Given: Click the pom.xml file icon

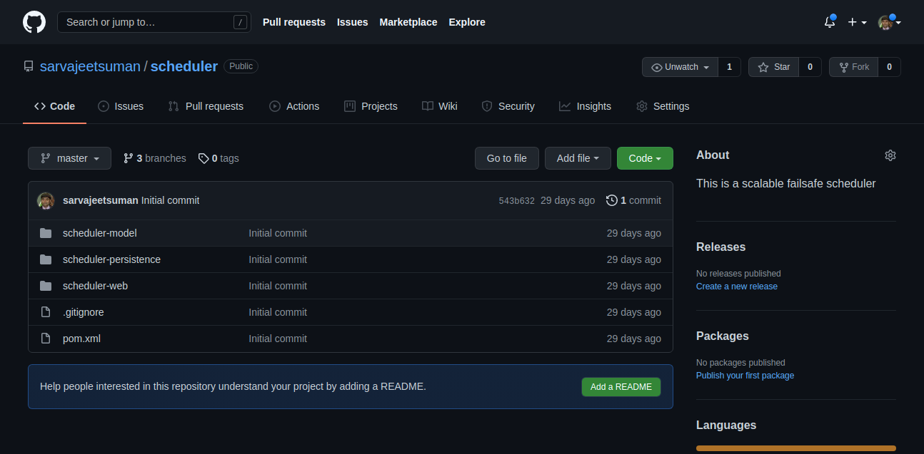Looking at the screenshot, I should (x=46, y=339).
